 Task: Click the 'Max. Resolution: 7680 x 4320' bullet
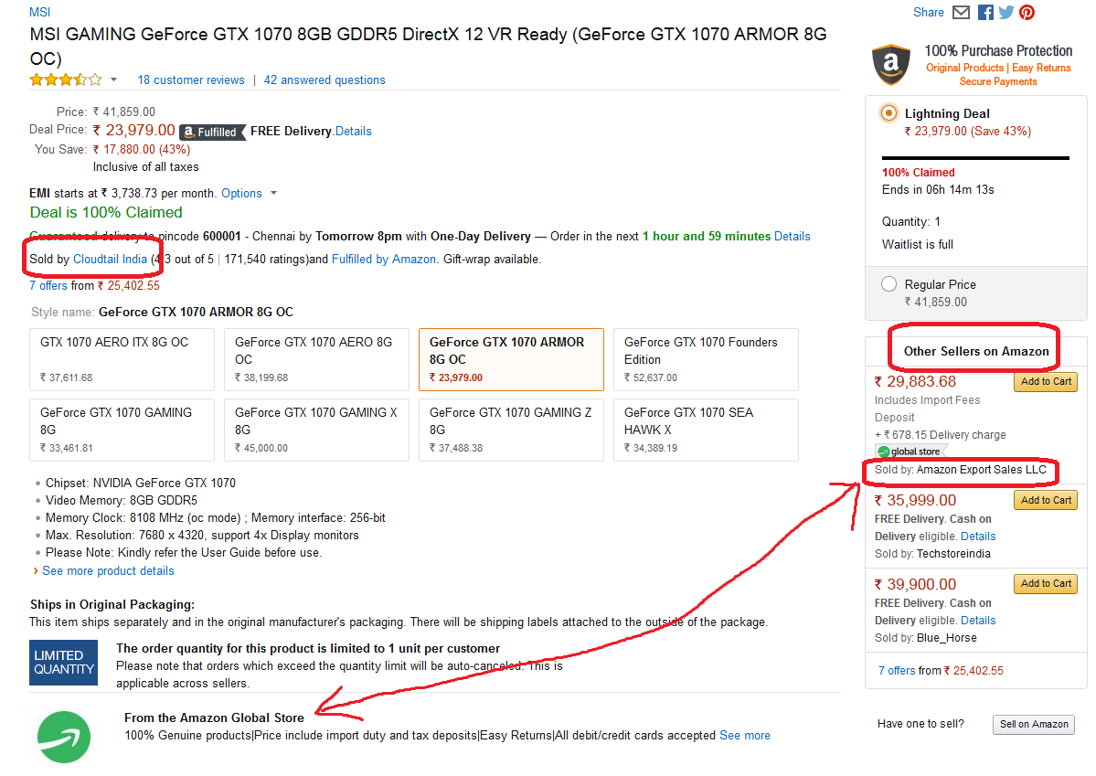202,535
